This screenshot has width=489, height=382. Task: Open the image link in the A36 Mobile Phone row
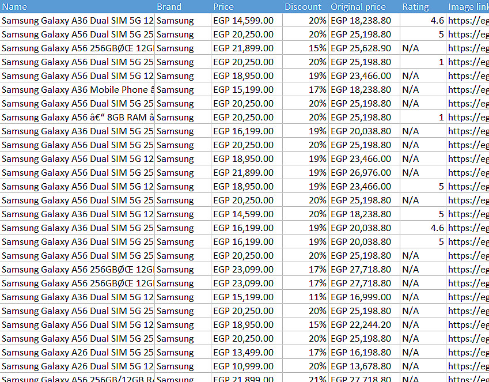(x=468, y=90)
